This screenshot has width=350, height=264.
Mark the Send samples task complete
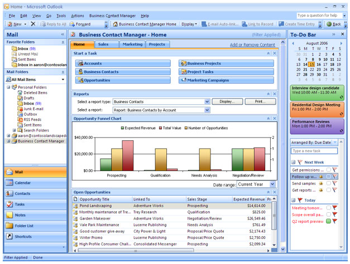tap(329, 183)
